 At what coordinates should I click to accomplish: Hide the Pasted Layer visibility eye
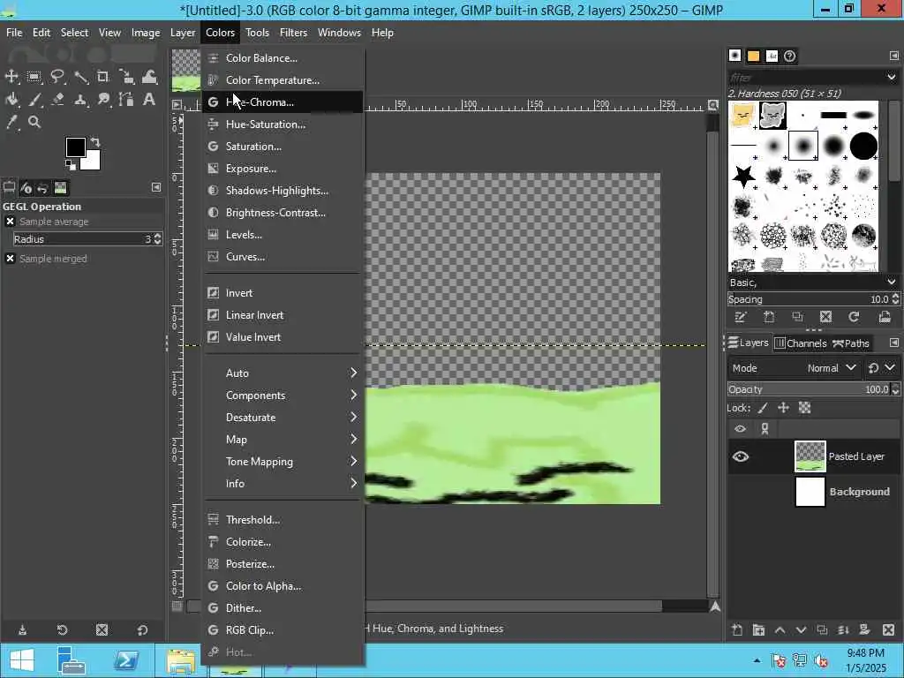click(x=741, y=456)
